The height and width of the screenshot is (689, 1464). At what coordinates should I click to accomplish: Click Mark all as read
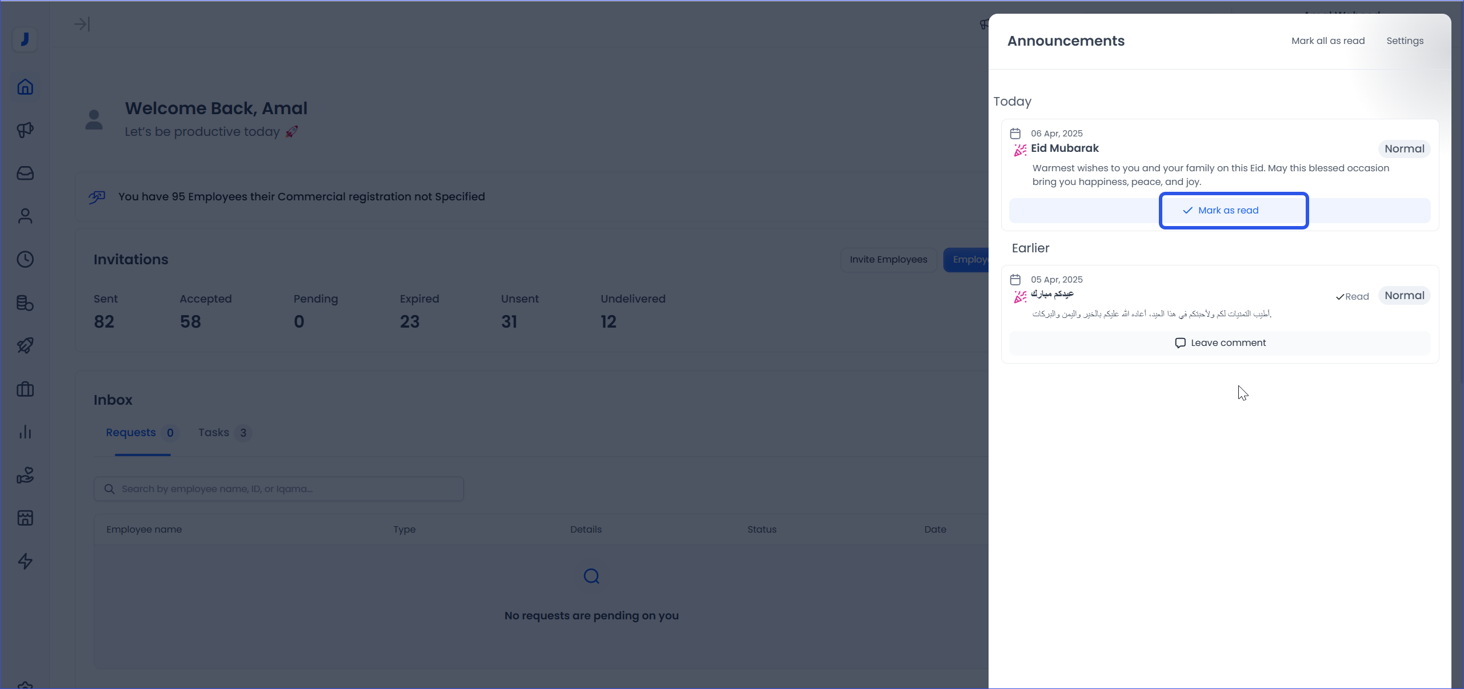1327,41
